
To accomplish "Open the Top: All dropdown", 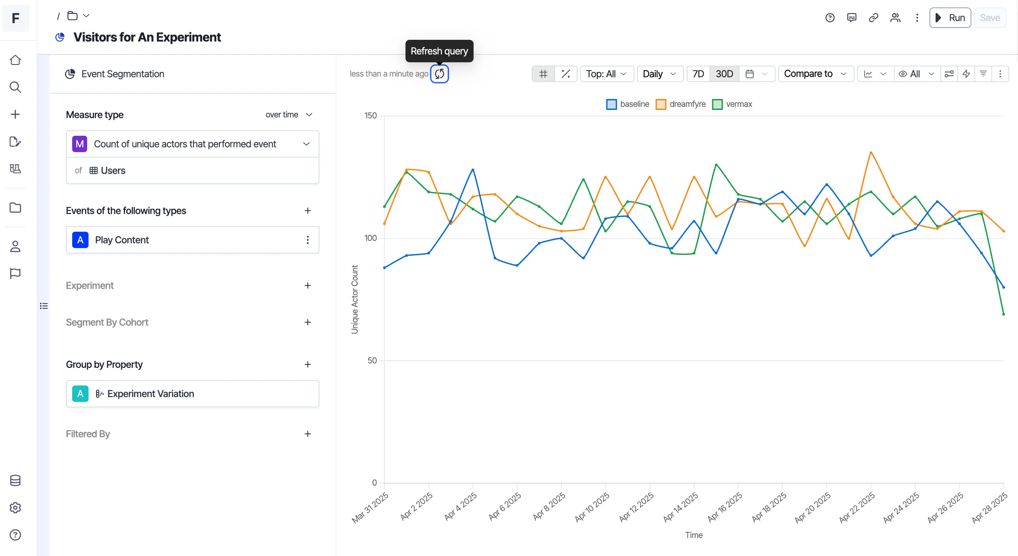I will [607, 74].
